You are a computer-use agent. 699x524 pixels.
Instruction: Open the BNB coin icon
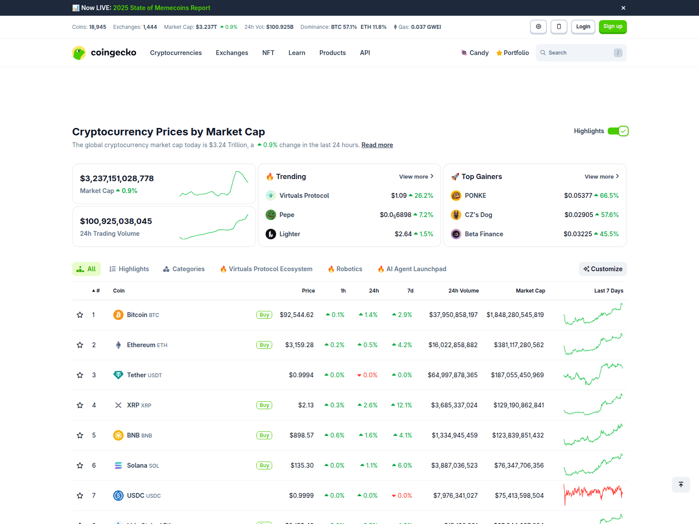(x=118, y=435)
